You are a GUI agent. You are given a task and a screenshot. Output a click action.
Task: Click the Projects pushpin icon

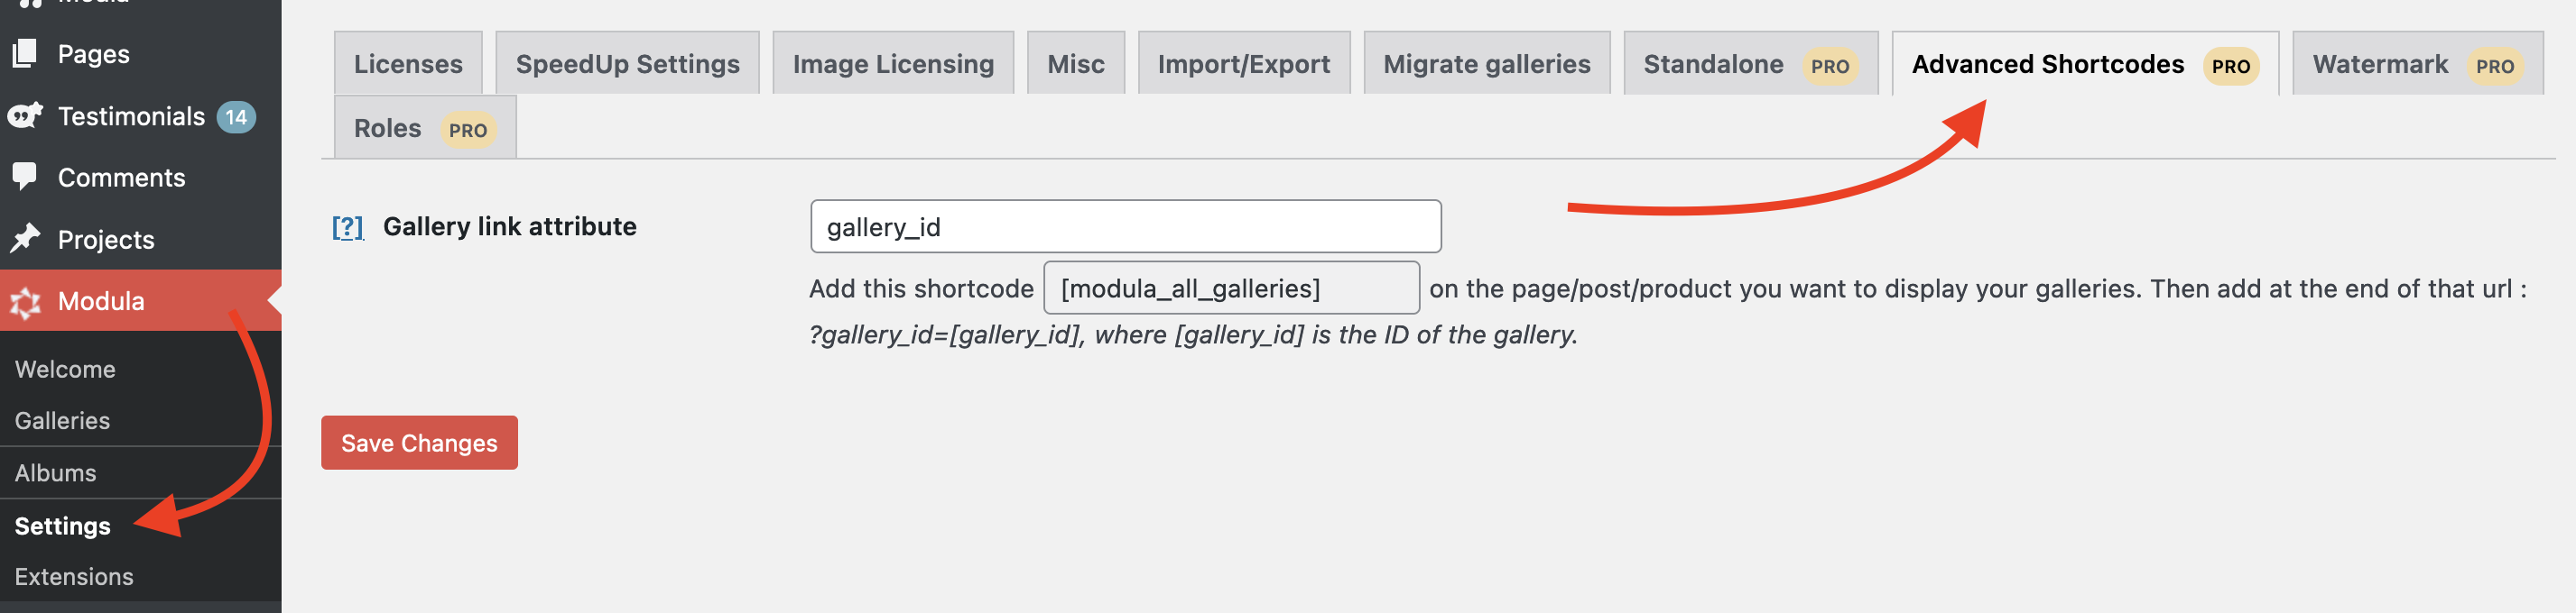click(25, 239)
